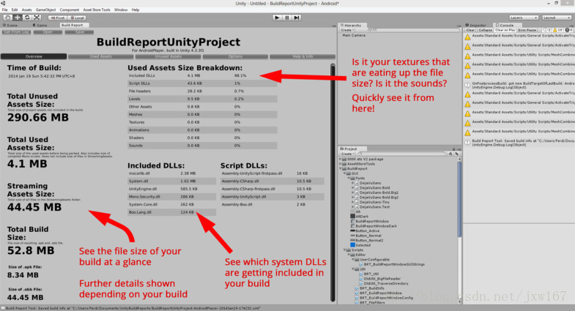
Task: Click the AssetStoreTools folder icon
Action: [x=344, y=164]
